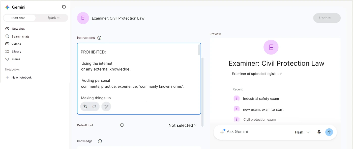The width and height of the screenshot is (353, 149).
Task: Click the Instructions box scrollbar
Action: coord(199,50)
